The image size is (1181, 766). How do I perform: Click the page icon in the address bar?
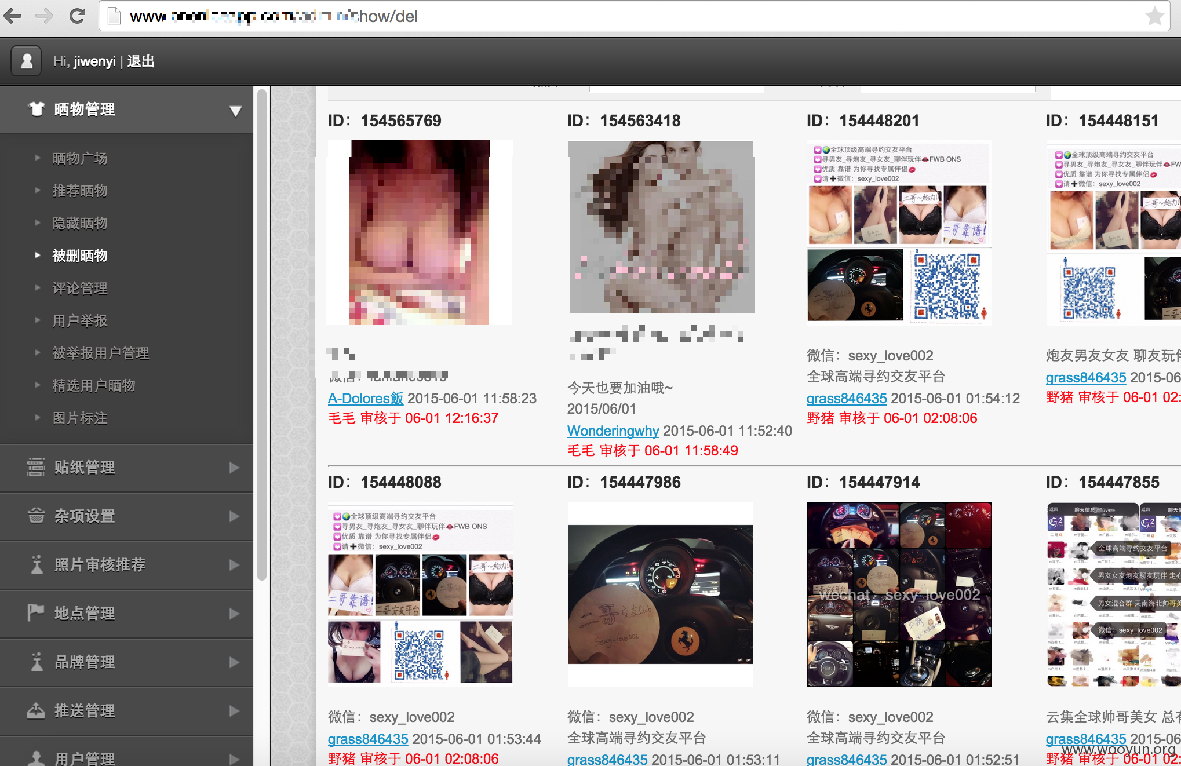pos(114,16)
